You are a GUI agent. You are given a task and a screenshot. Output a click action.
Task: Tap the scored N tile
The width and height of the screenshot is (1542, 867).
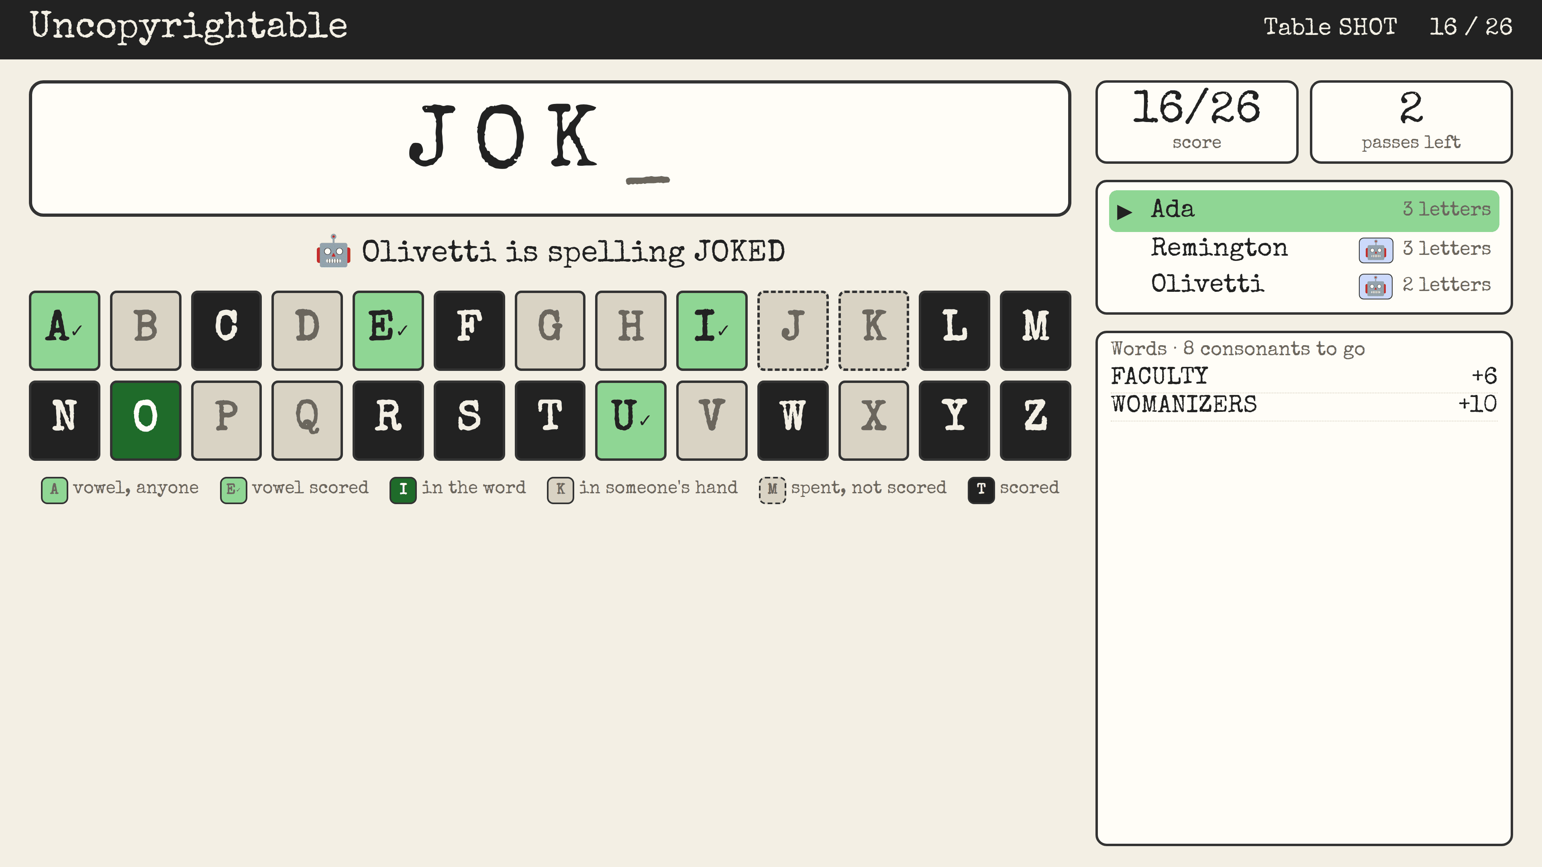[x=65, y=421]
